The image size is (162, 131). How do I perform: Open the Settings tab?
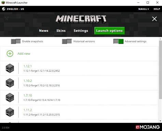coord(81,31)
